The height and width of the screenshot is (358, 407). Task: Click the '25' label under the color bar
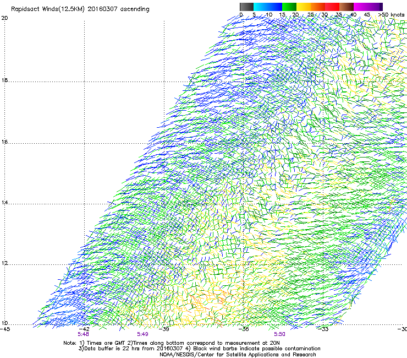pos(310,14)
